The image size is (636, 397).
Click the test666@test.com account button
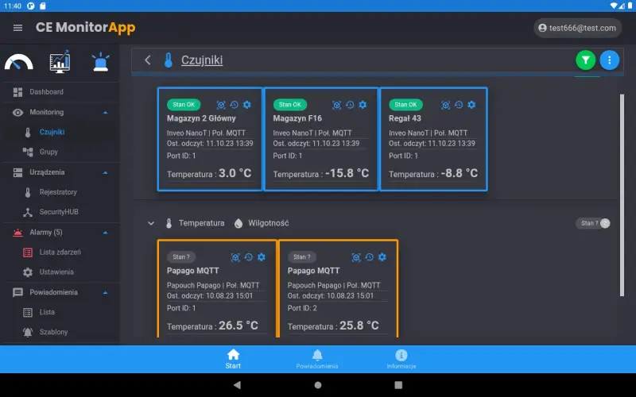577,28
